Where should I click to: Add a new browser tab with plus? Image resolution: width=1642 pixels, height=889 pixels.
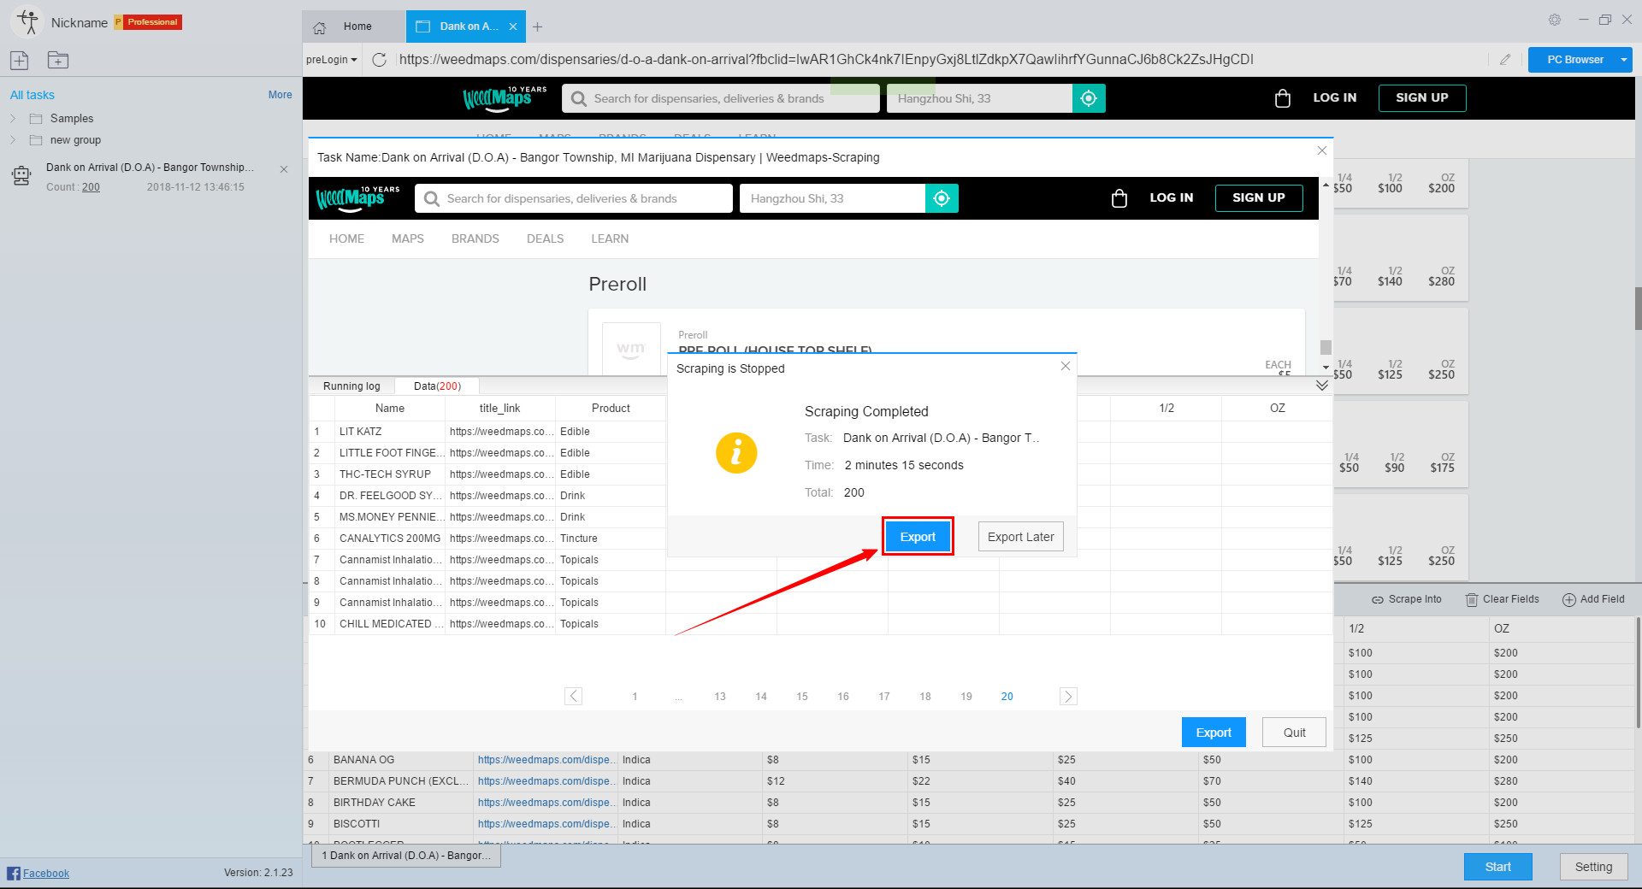[x=537, y=26]
